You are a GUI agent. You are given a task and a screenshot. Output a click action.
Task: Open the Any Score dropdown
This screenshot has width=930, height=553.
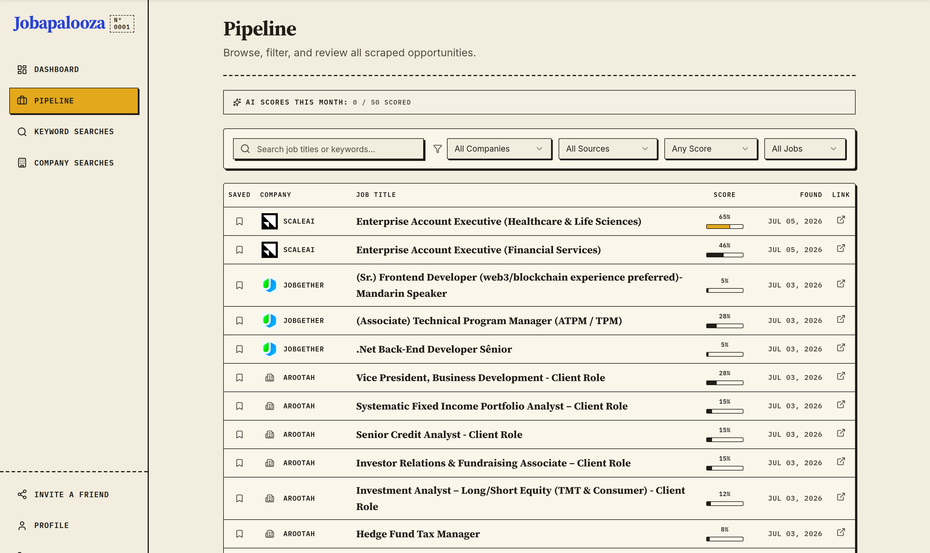tap(710, 149)
